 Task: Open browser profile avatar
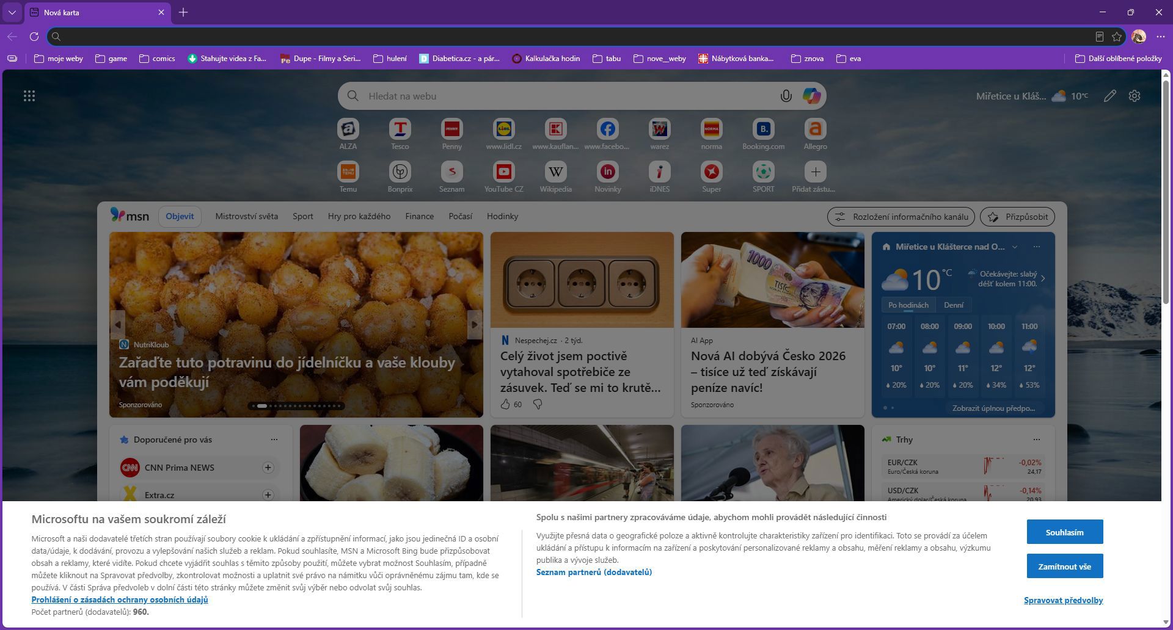1138,37
